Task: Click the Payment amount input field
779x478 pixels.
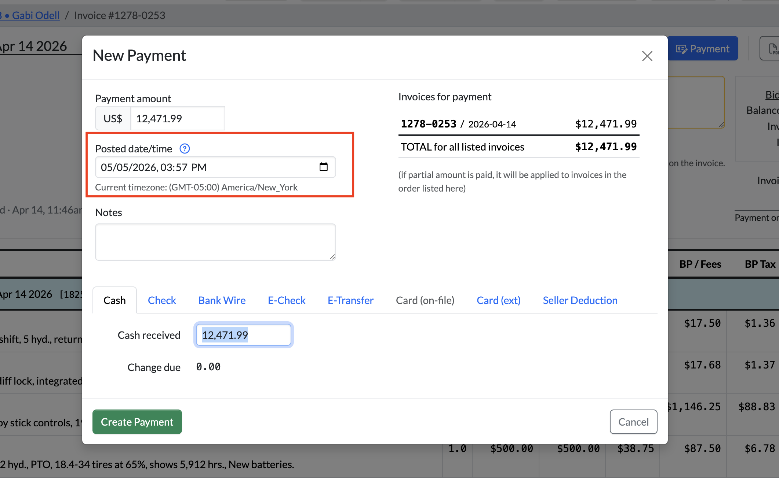Action: (x=178, y=118)
